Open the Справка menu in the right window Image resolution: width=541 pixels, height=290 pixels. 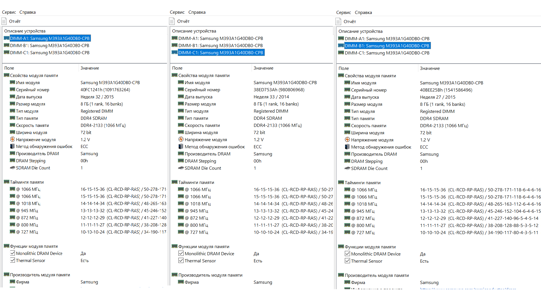coord(363,13)
